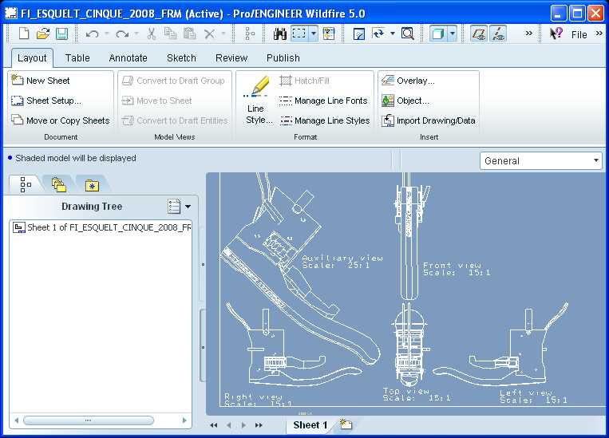The height and width of the screenshot is (438, 609).
Task: Expand the toolbar overflow chevron after File
Action: click(x=599, y=34)
